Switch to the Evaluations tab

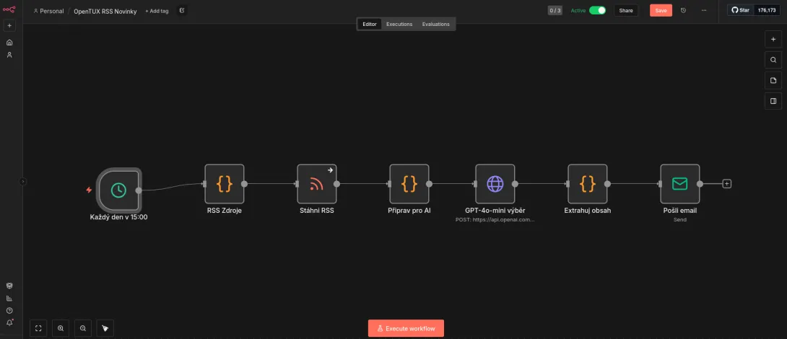(435, 24)
